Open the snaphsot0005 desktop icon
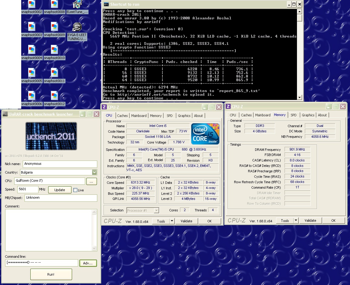This screenshot has width=350, height=285. point(32,75)
